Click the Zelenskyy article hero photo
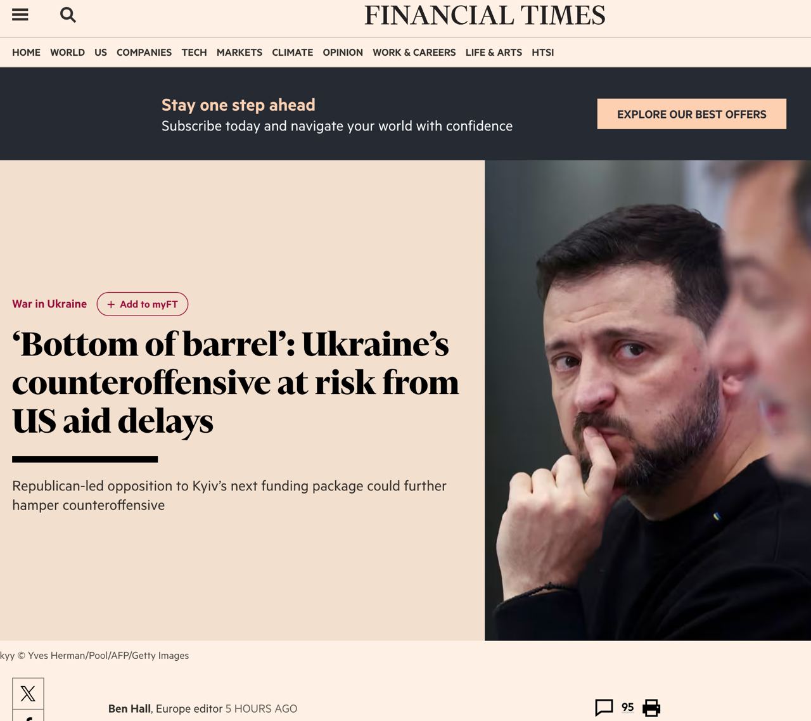The height and width of the screenshot is (721, 811). pyautogui.click(x=648, y=400)
